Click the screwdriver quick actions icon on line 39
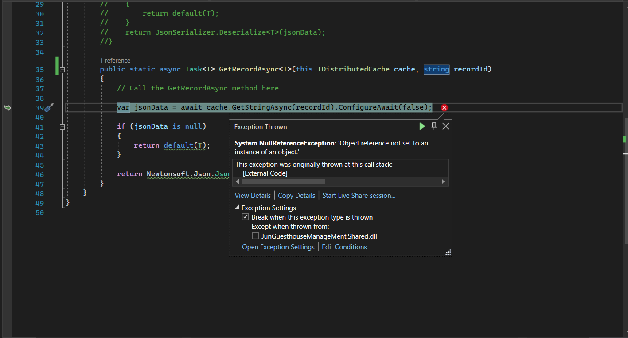Image resolution: width=628 pixels, height=338 pixels. click(x=49, y=107)
